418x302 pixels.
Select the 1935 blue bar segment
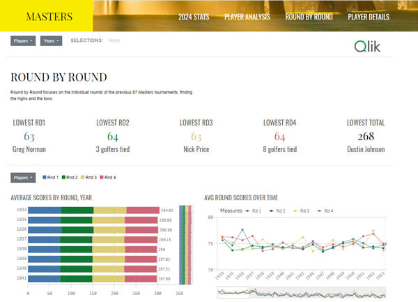point(45,220)
